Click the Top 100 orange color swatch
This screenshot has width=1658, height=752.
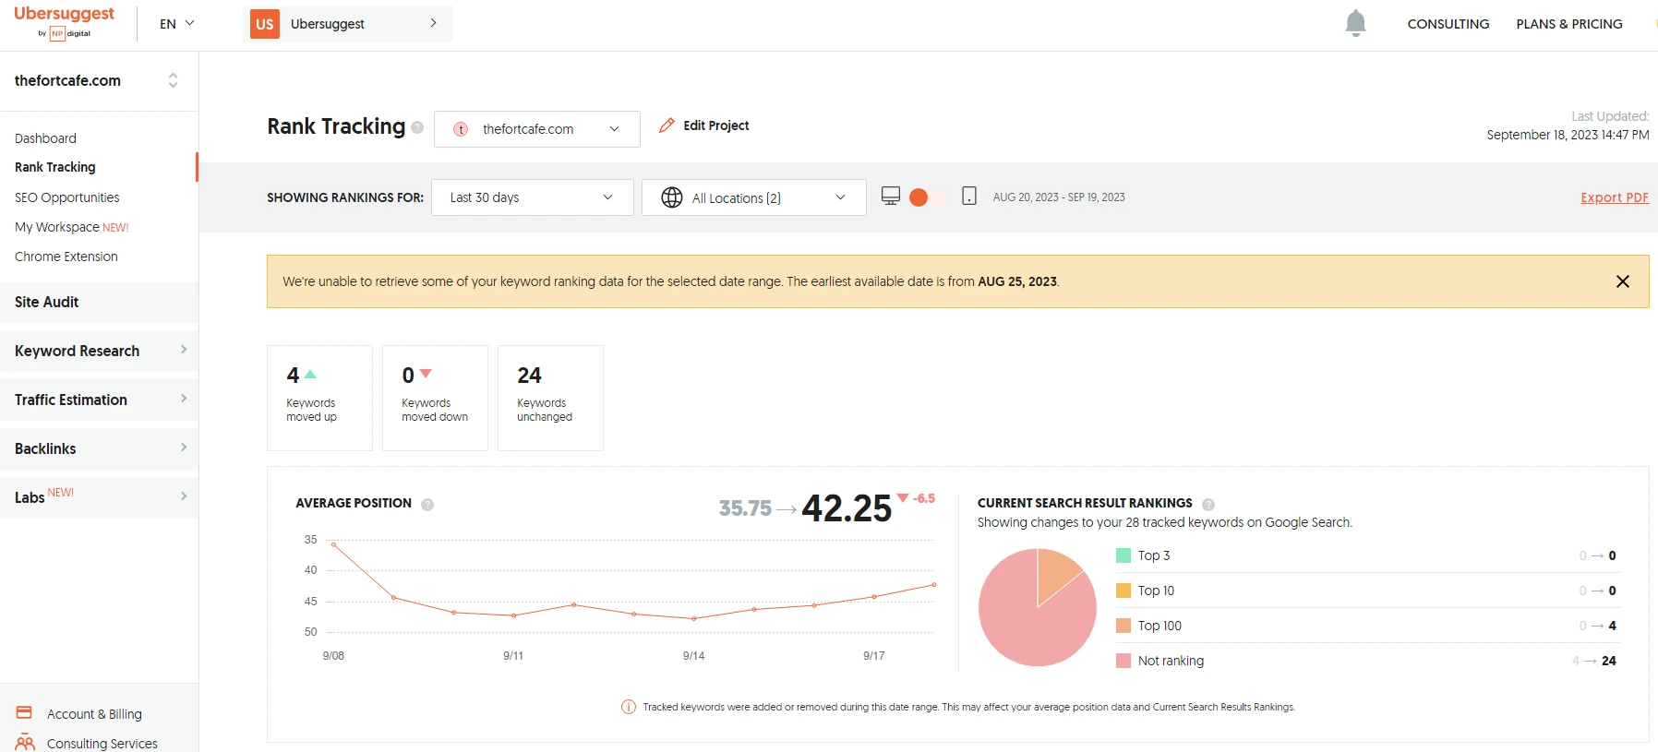point(1123,626)
